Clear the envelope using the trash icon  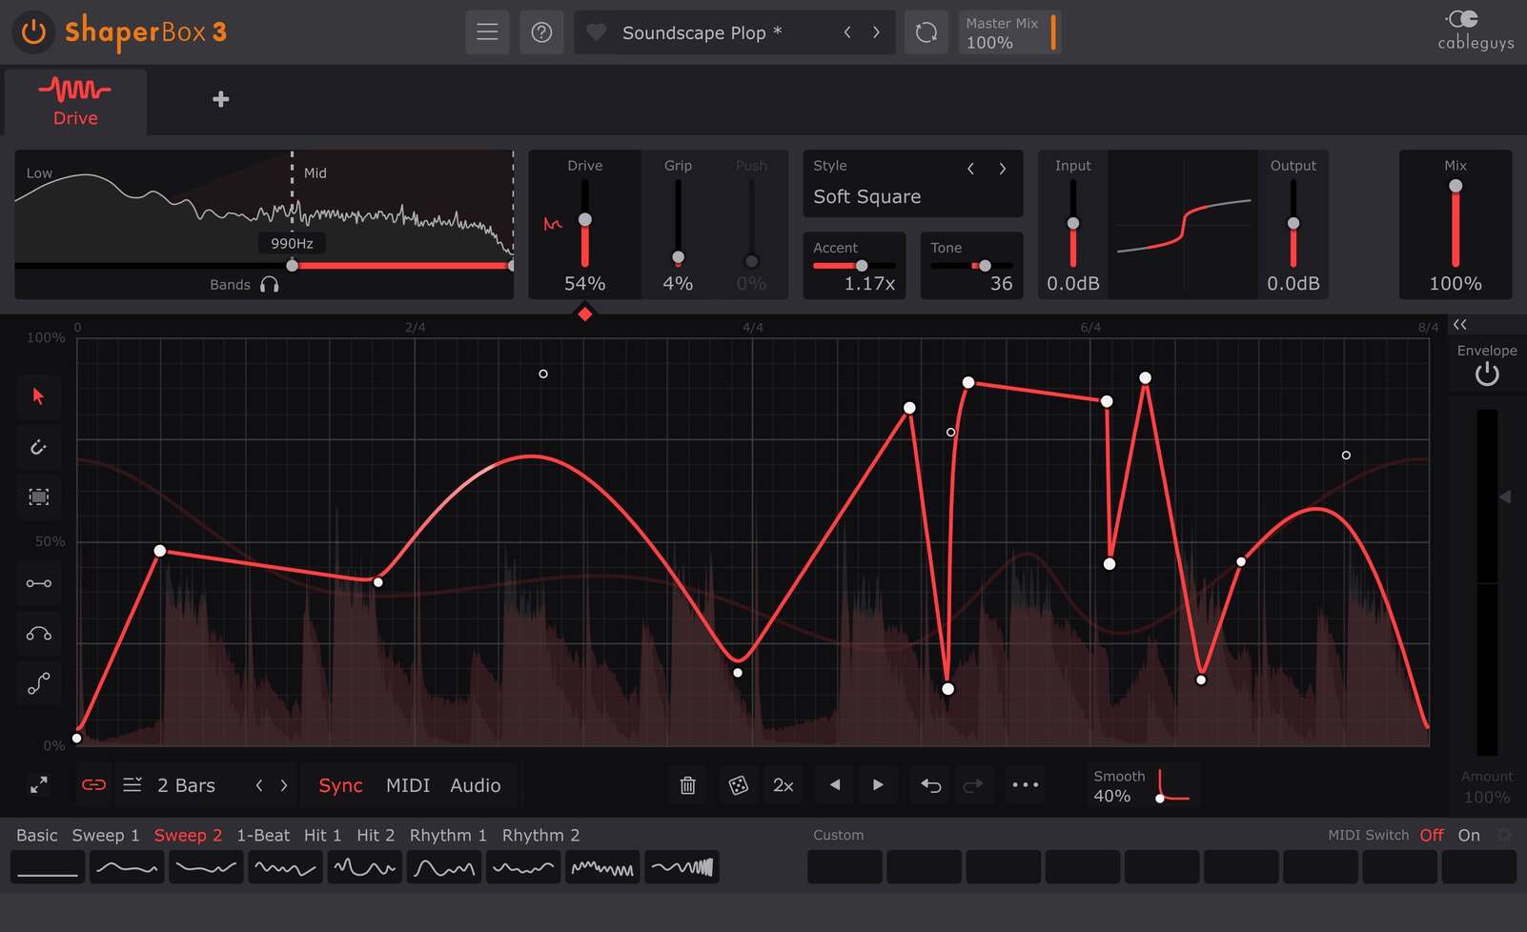click(x=687, y=785)
